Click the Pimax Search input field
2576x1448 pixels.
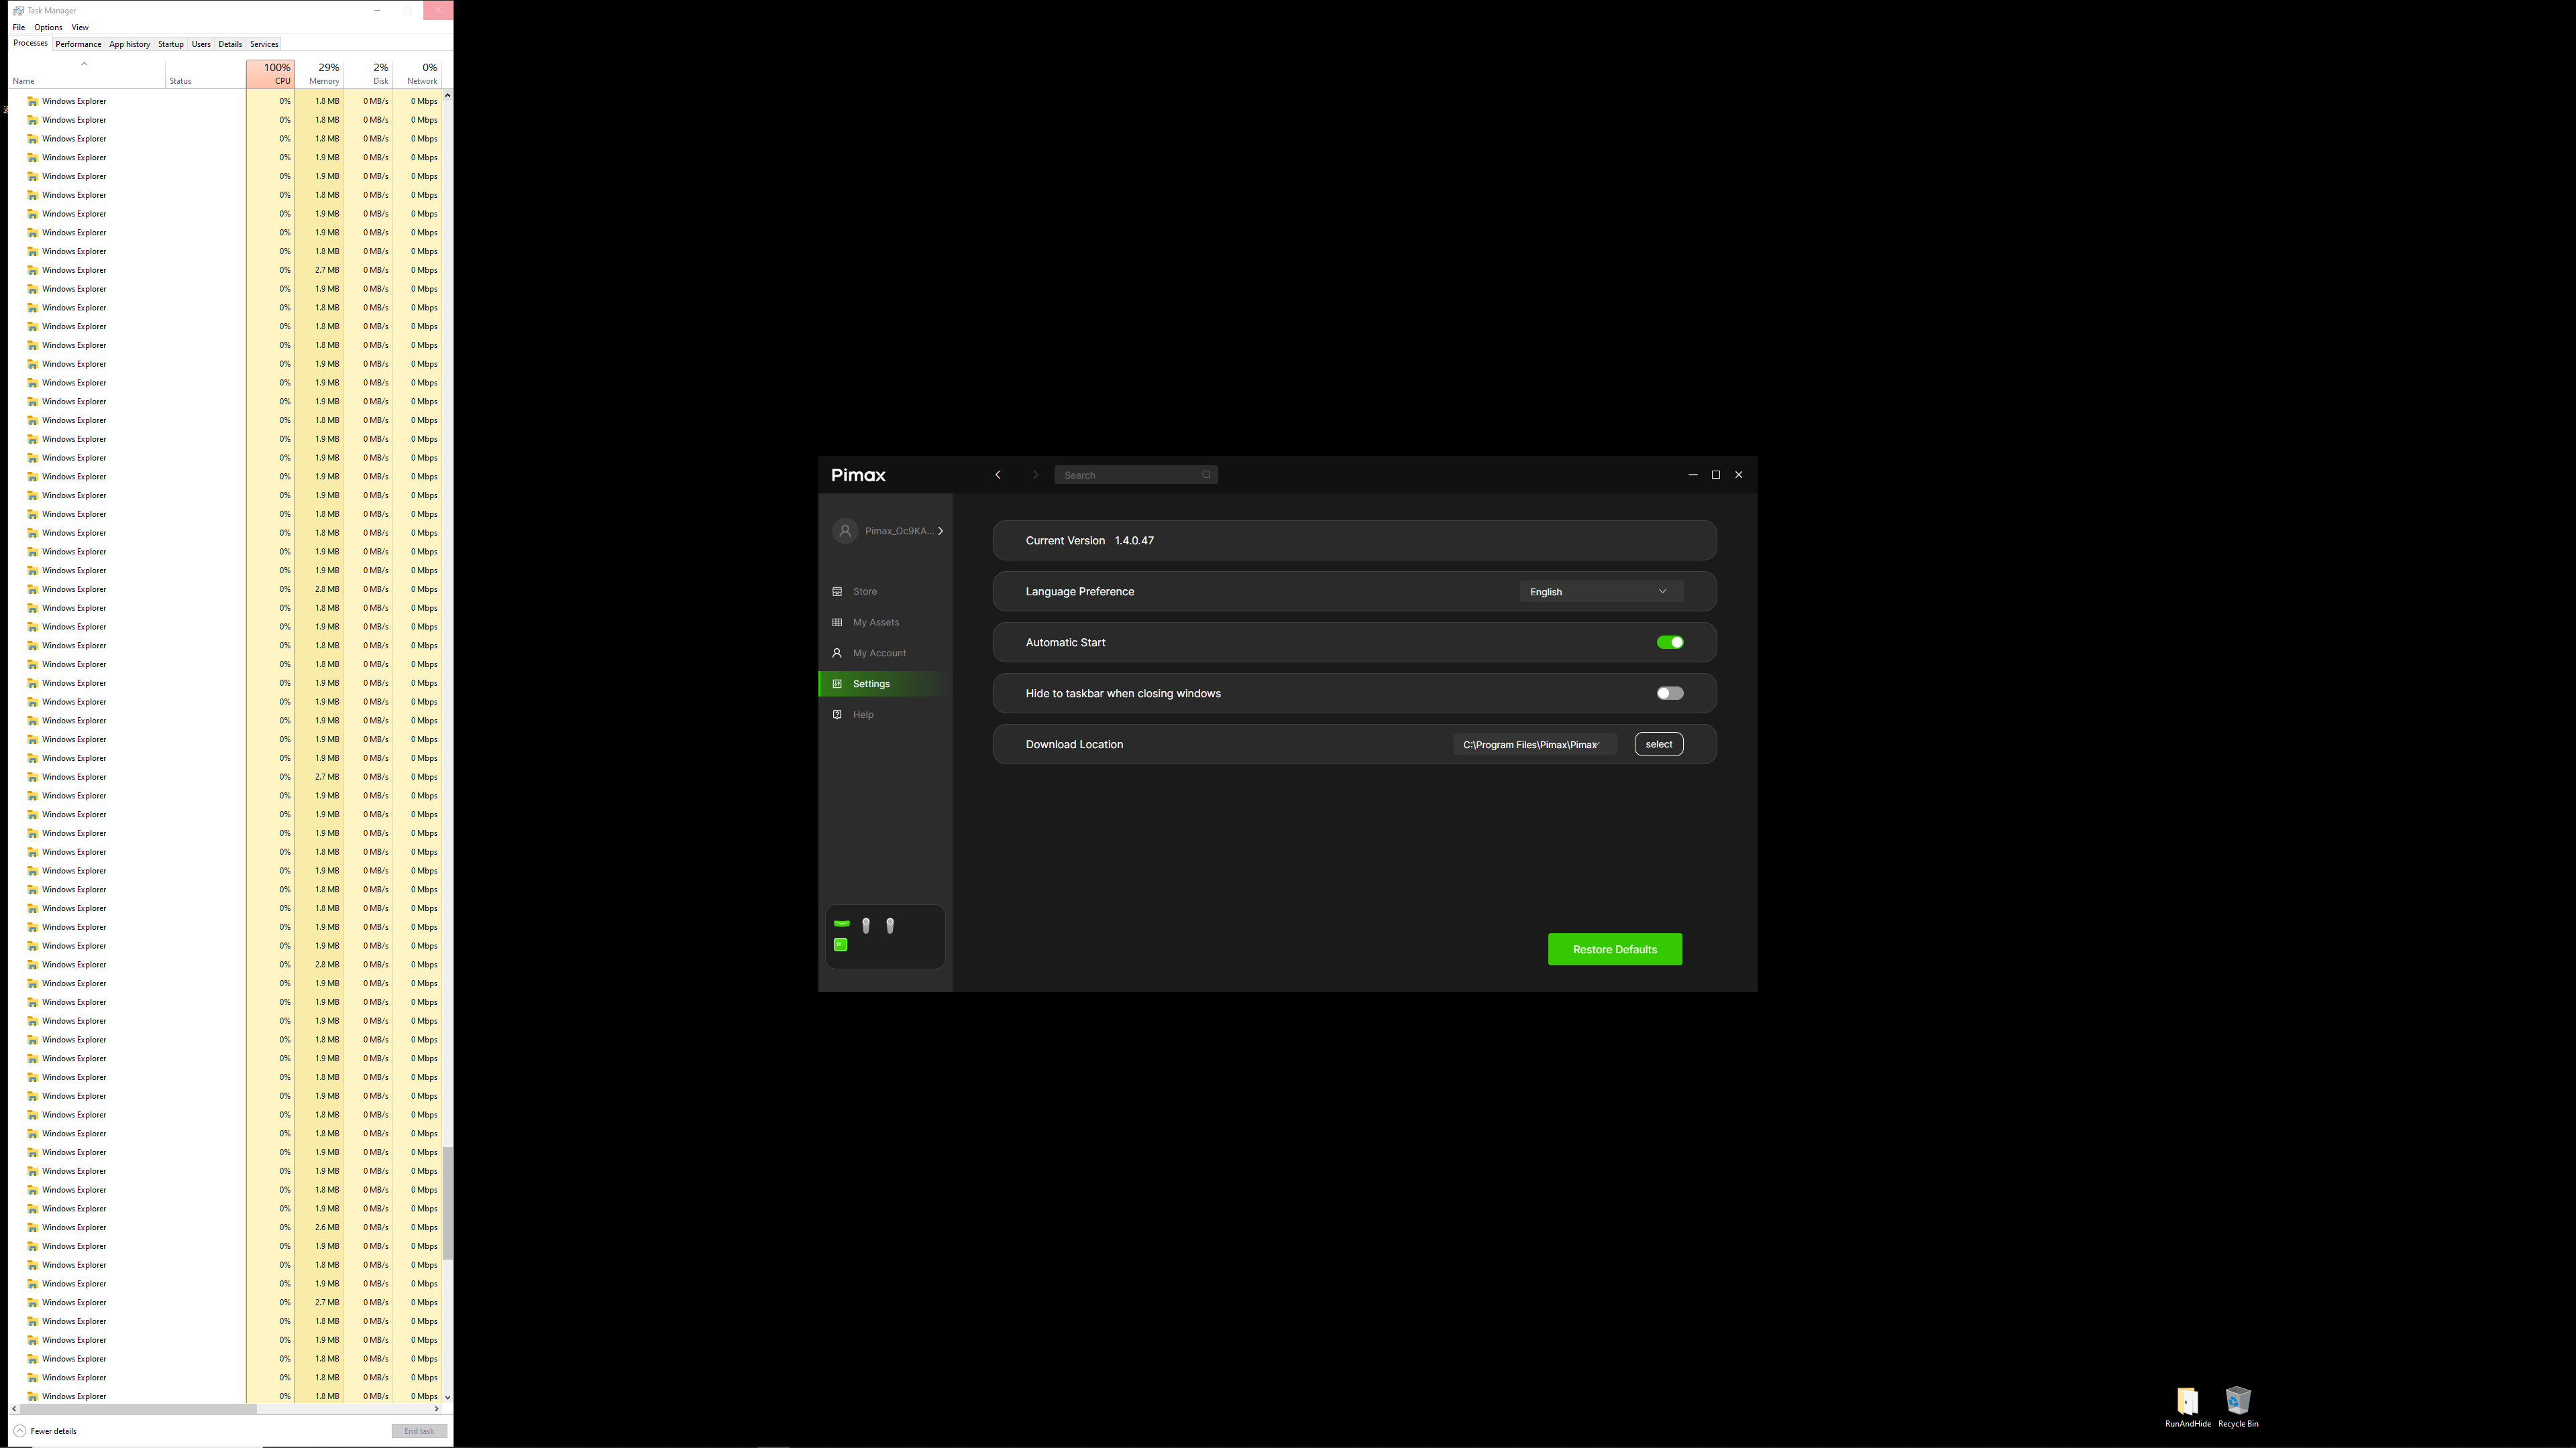(x=1128, y=475)
